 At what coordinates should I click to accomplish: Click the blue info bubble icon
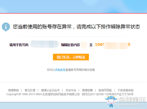tap(6, 27)
